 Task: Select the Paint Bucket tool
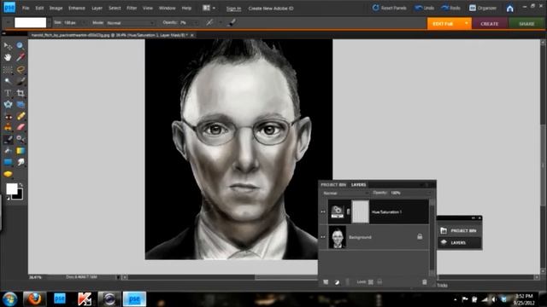pyautogui.click(x=8, y=151)
